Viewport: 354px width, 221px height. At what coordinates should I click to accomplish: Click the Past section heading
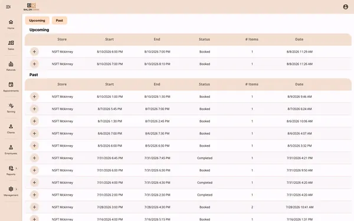(34, 75)
